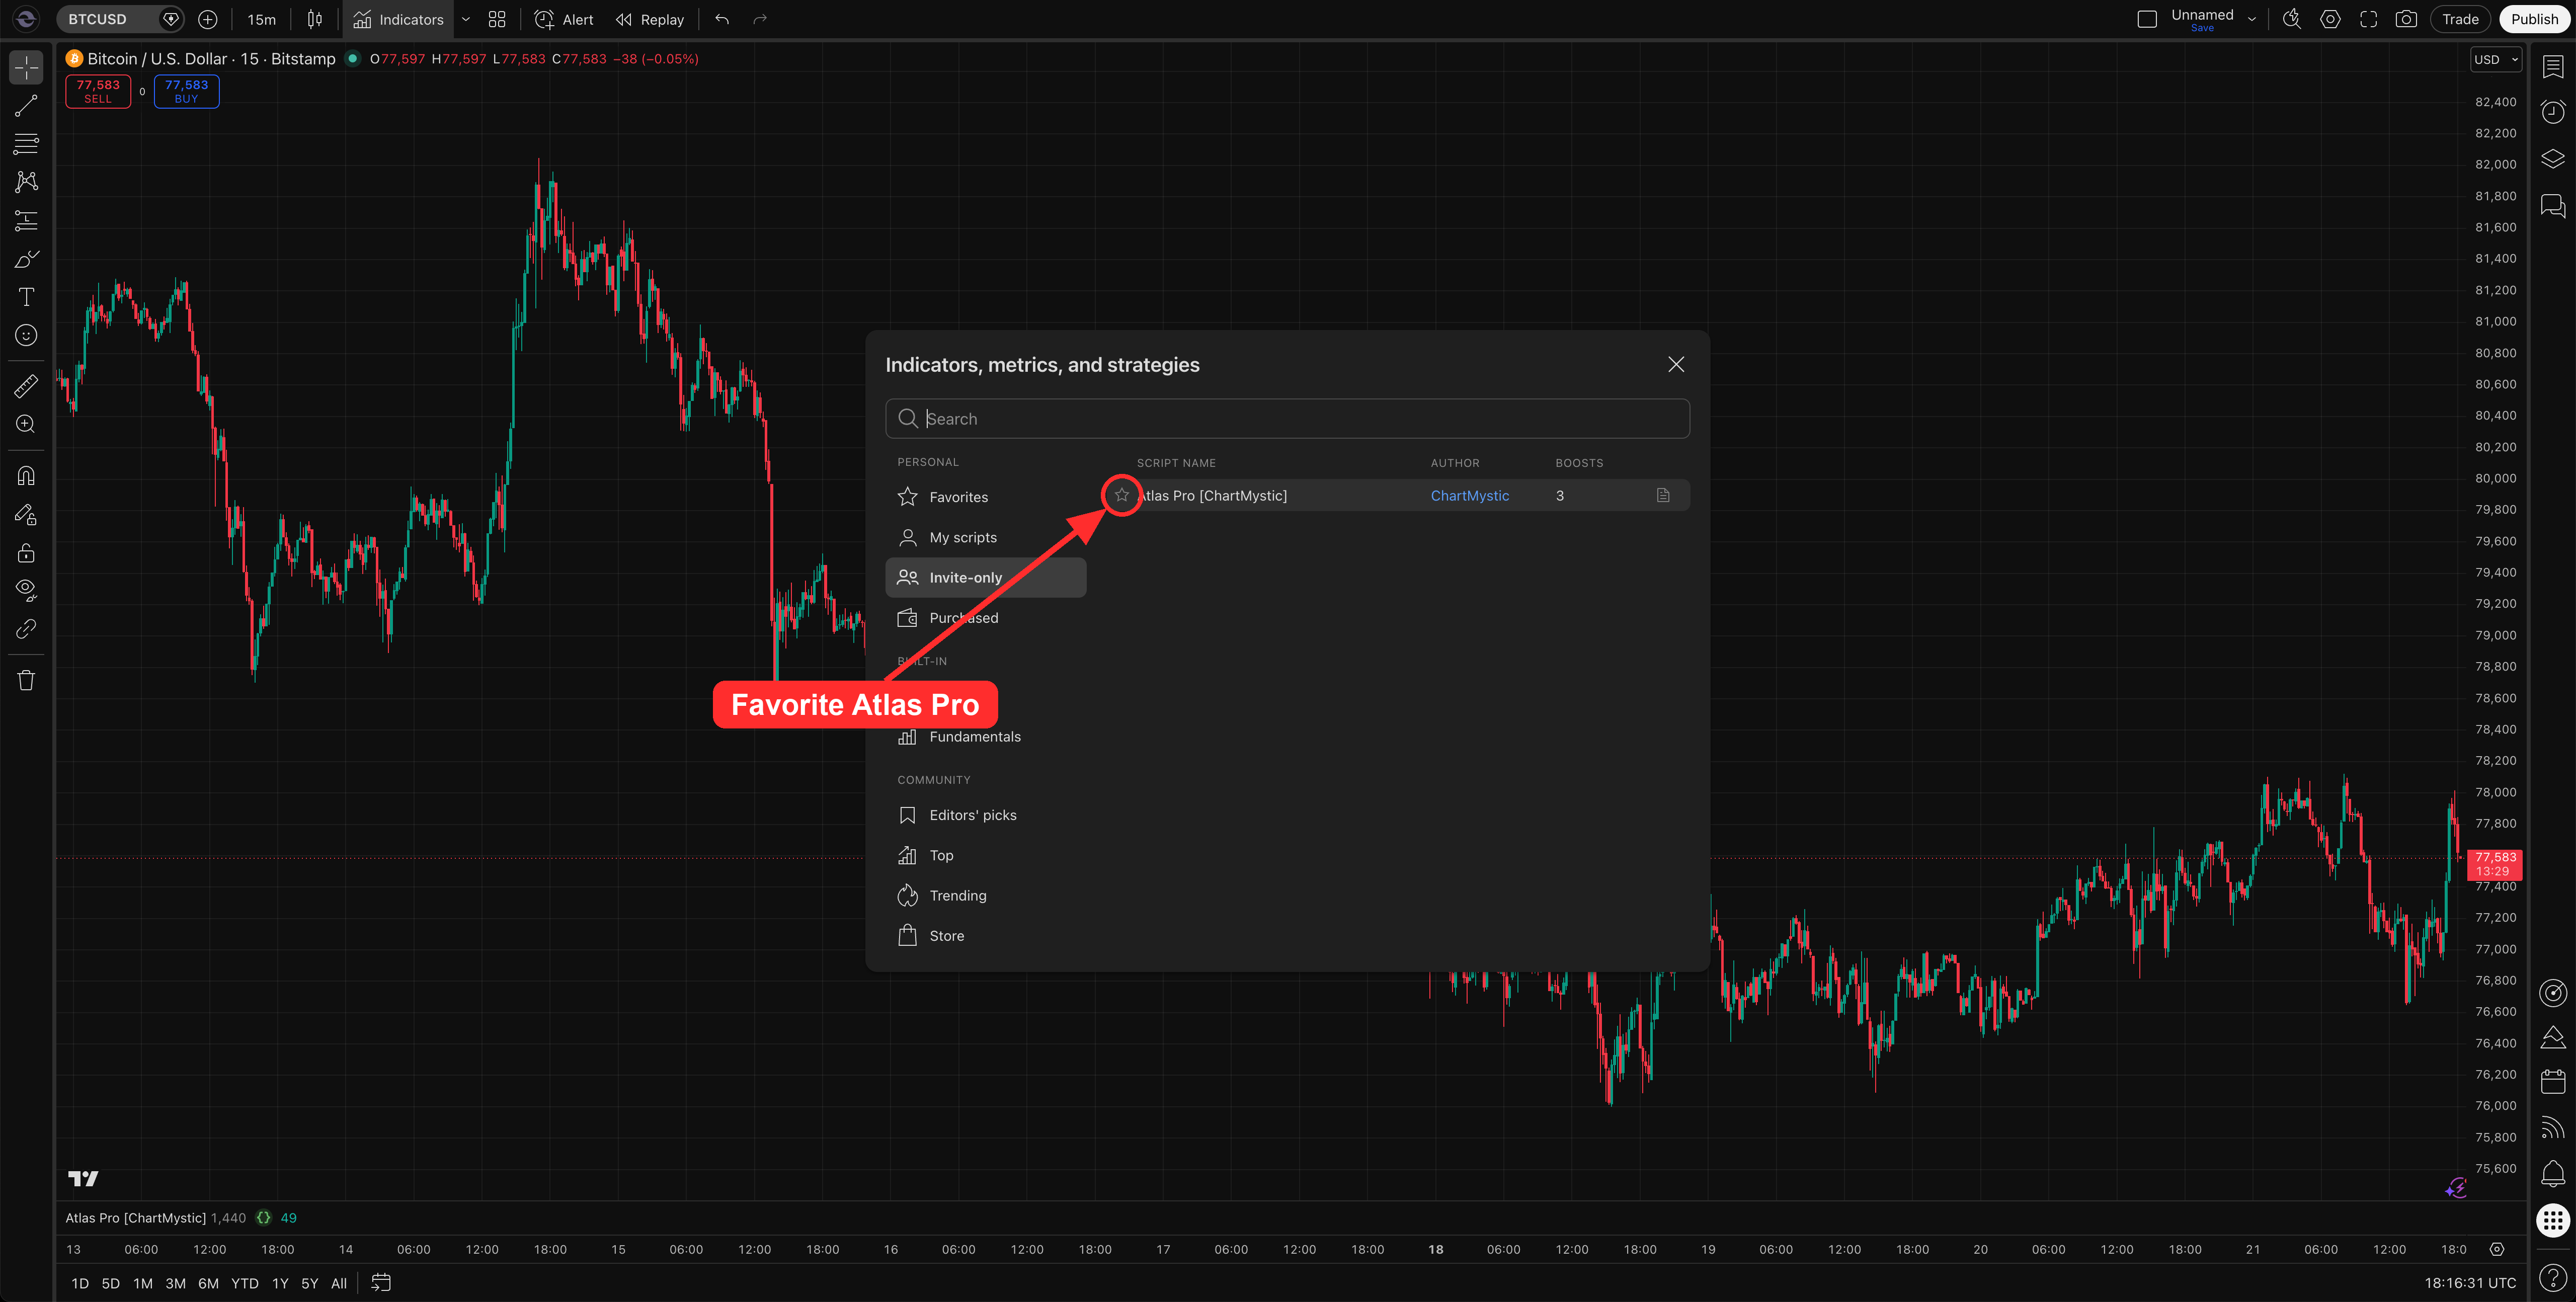Toggle stay in drawing mode

coord(26,514)
